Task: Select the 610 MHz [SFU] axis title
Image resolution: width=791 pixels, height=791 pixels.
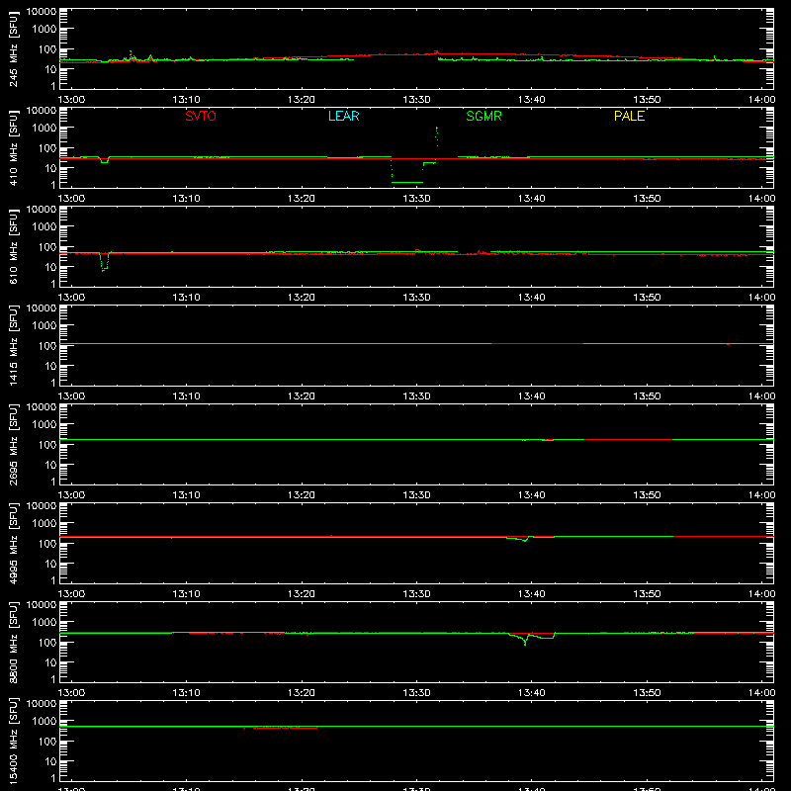Action: (x=13, y=246)
